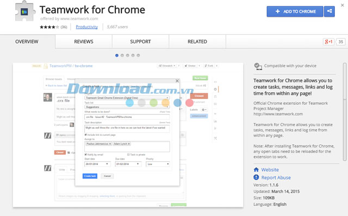Show the first screenshot via carousel dot
348x216 pixels.
[117, 55]
